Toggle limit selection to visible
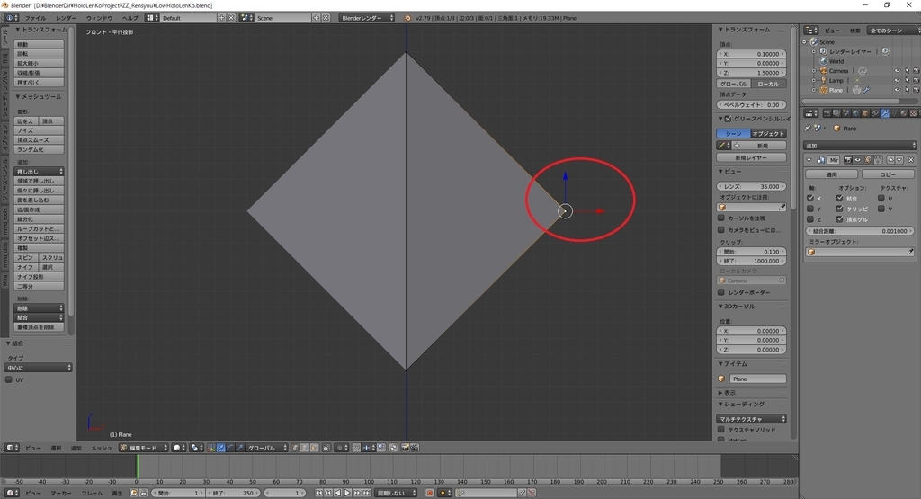 point(326,448)
